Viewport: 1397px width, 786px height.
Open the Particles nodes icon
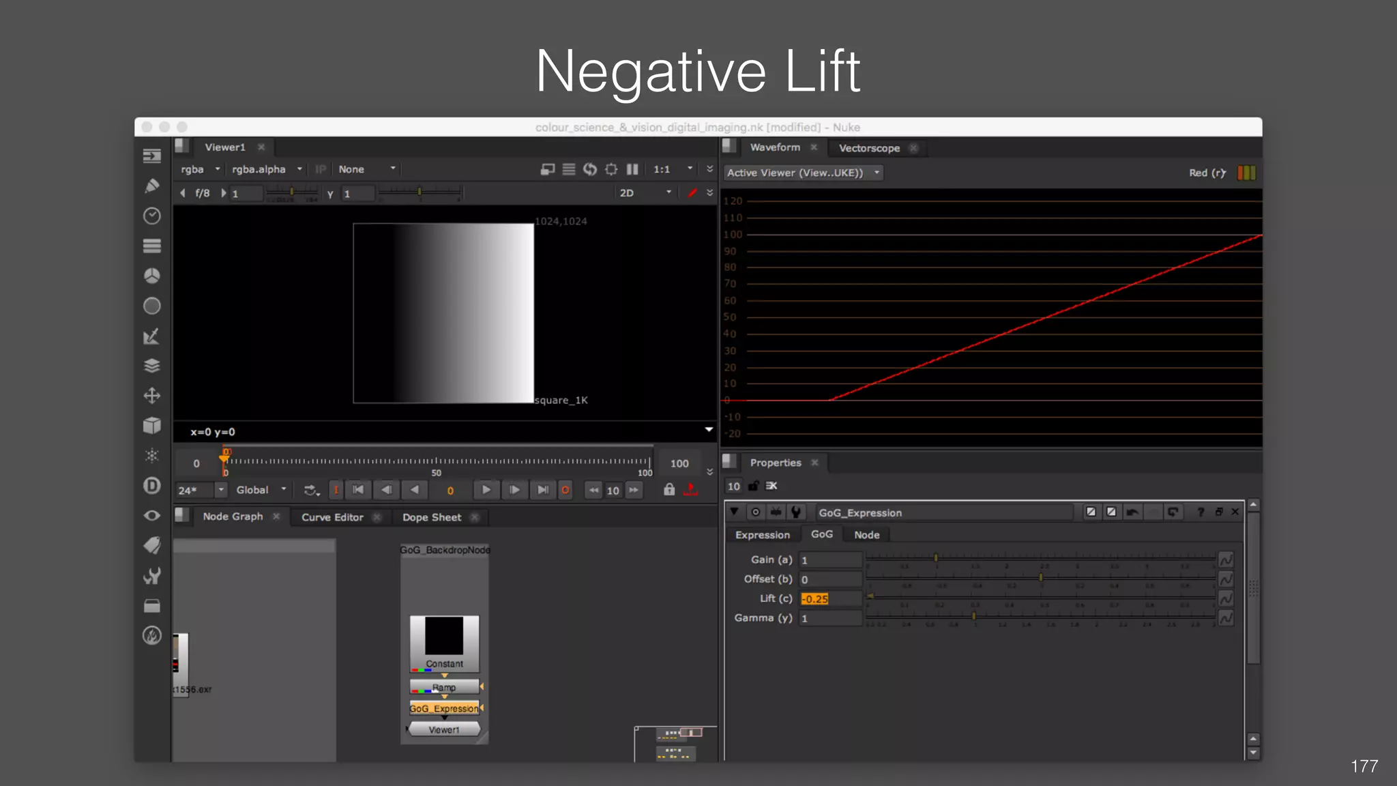point(151,456)
